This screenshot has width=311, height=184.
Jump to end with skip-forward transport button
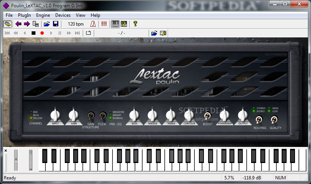pyautogui.click(x=77, y=33)
